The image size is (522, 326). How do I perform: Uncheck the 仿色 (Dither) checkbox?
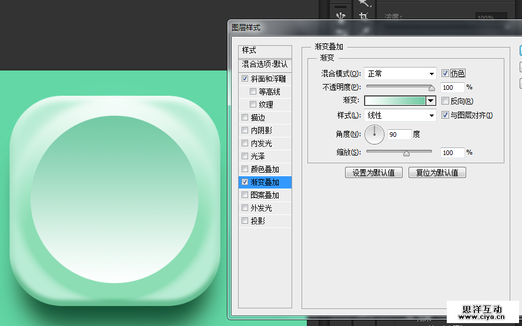(x=446, y=73)
